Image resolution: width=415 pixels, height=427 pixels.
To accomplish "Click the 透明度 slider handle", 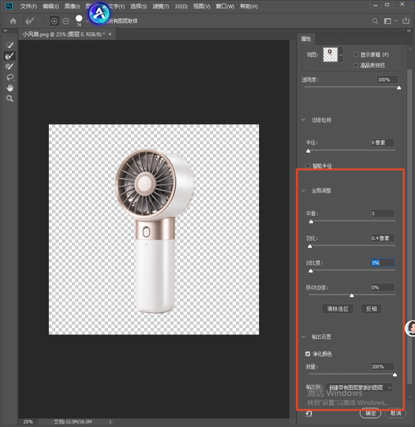I will coord(399,88).
